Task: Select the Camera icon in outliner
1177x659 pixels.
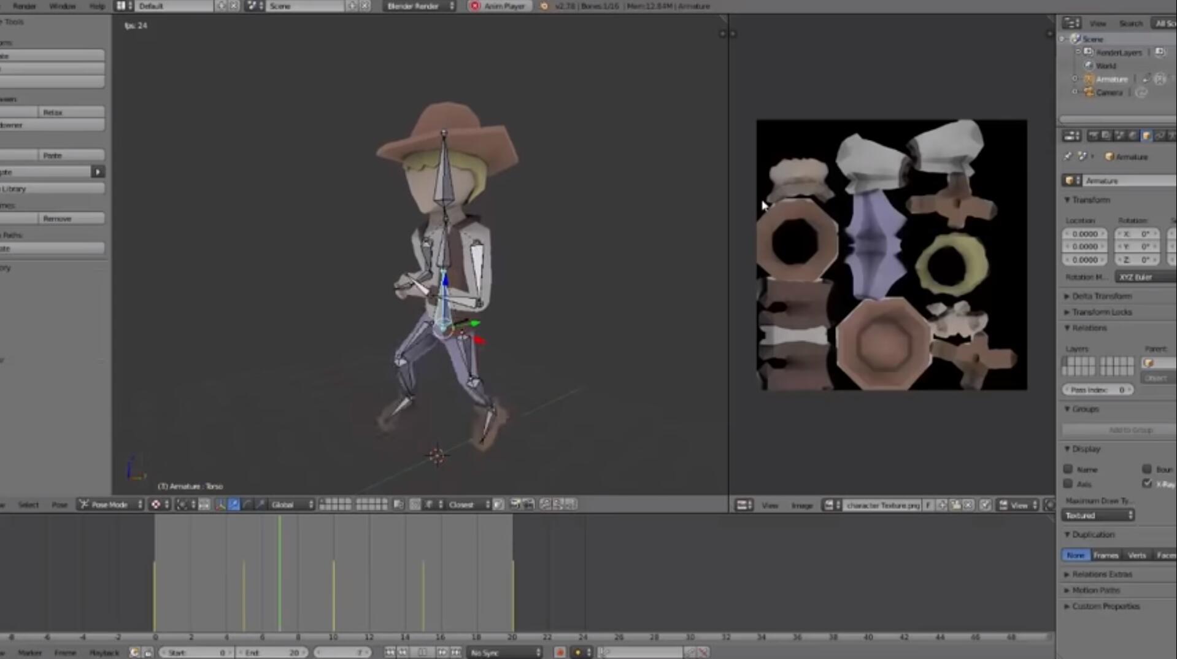Action: [1089, 93]
